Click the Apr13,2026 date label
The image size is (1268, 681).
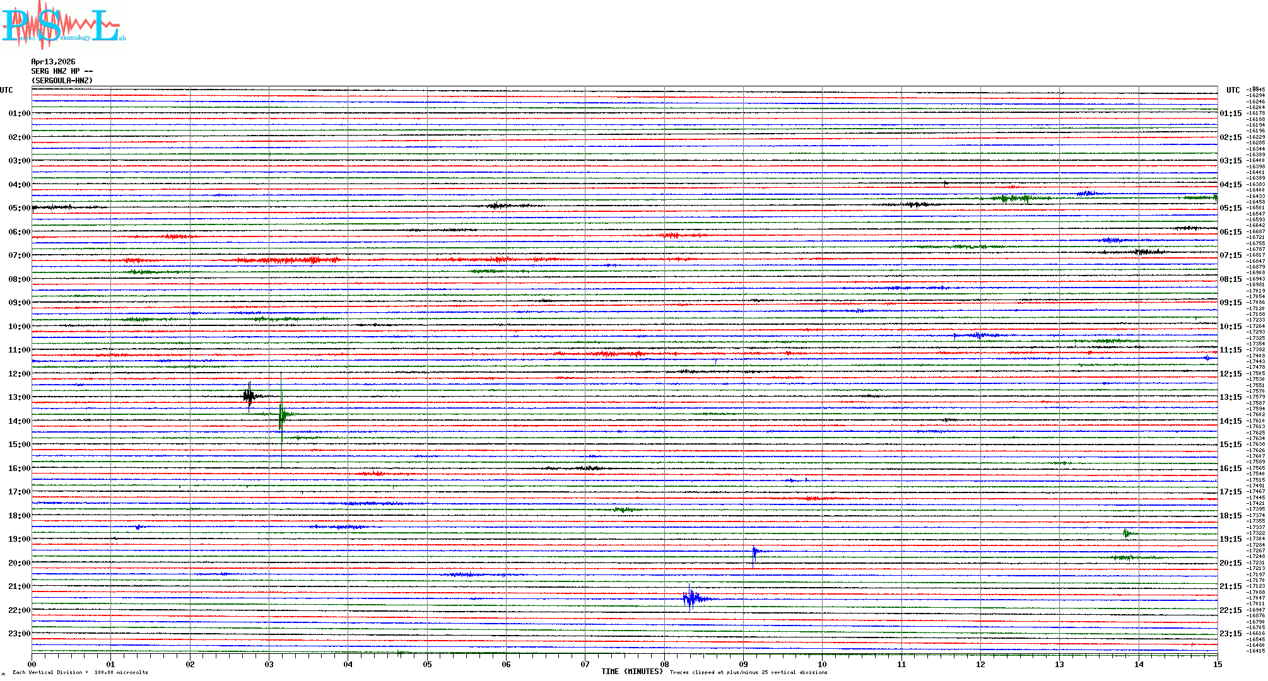click(53, 62)
